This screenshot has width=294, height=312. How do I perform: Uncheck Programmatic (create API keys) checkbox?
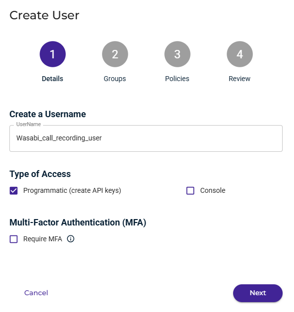tap(13, 190)
